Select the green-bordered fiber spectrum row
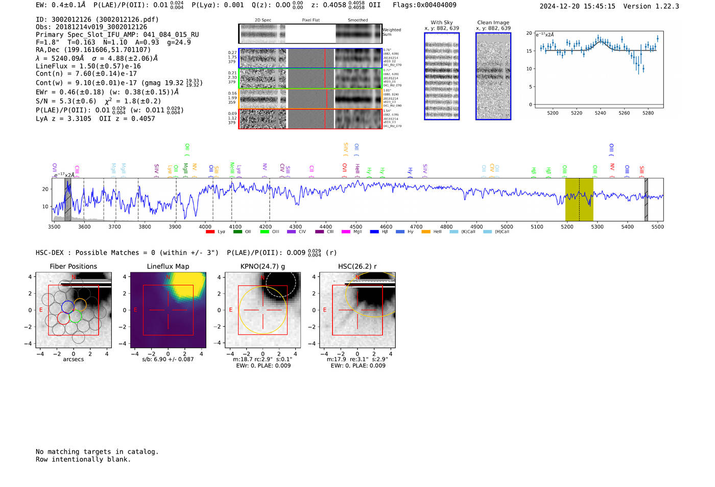 310,79
